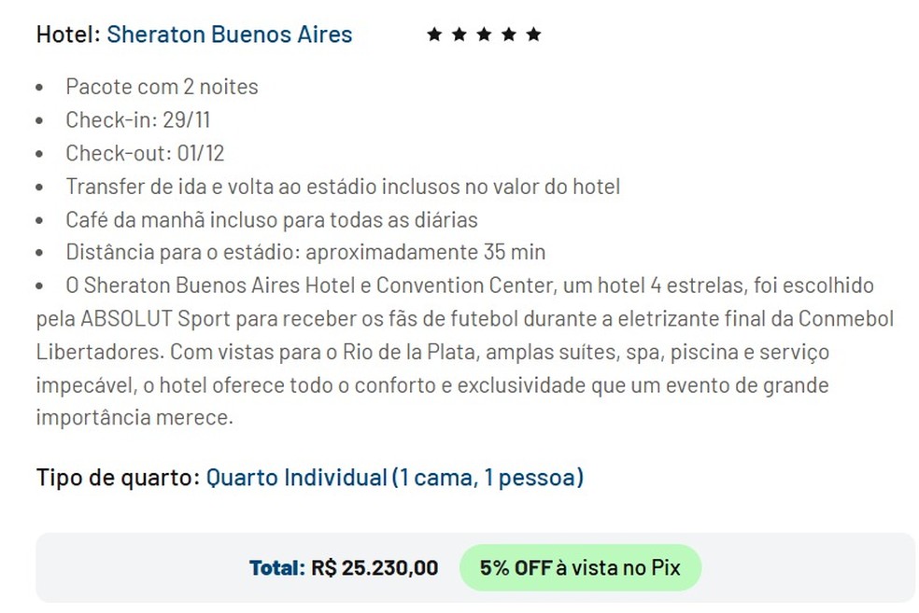
Task: Click the Sheraton Buenos Aires hotel name
Action: [x=229, y=35]
